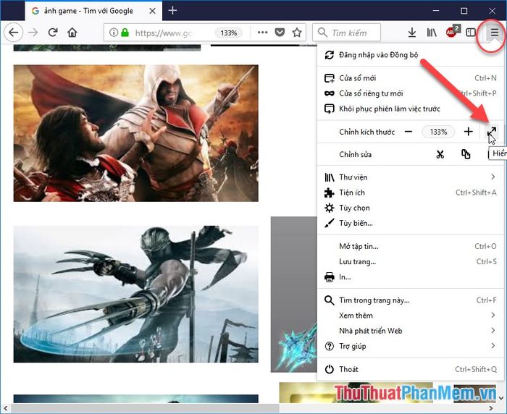Reset zoom using 133% button in menu
This screenshot has width=507, height=414.
(x=438, y=132)
